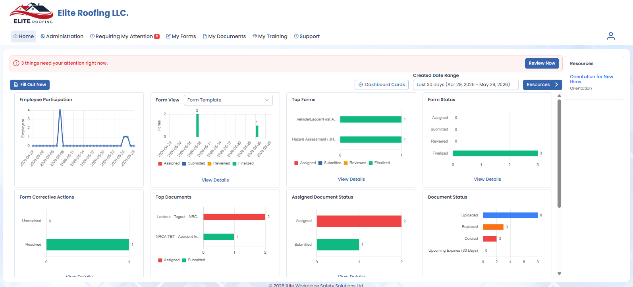The image size is (633, 287).
Task: Toggle Assigned legend in Form View chart
Action: tap(169, 163)
